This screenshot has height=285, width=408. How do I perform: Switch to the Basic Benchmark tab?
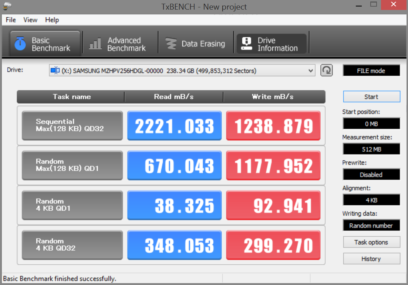point(45,44)
